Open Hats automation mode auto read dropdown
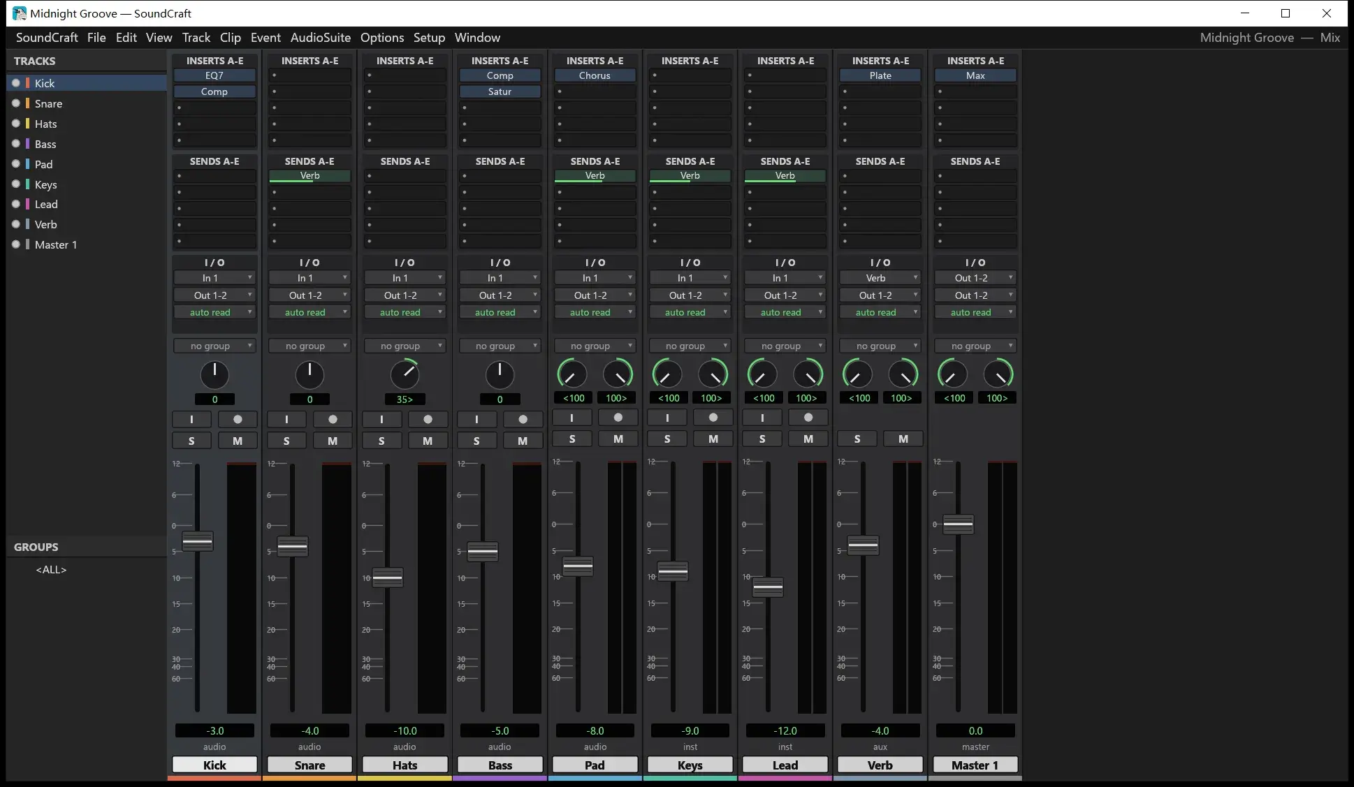Screen dimensions: 1354x787 click(x=405, y=312)
